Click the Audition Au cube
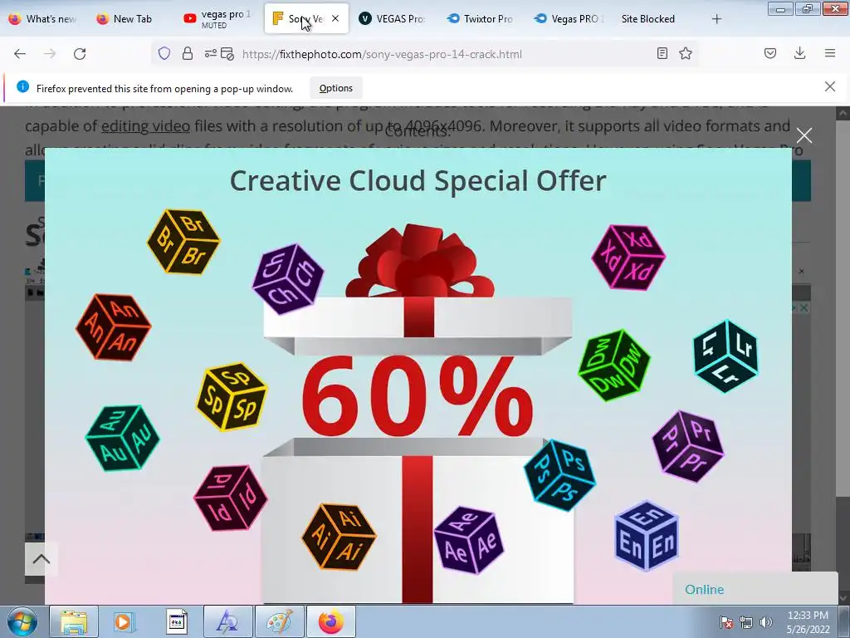This screenshot has height=638, width=850. (123, 438)
